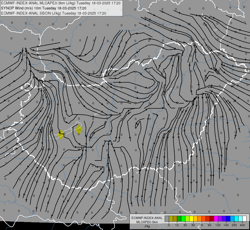Click the SBCIN title line
Screen dimensions: 250x230
point(54,13)
